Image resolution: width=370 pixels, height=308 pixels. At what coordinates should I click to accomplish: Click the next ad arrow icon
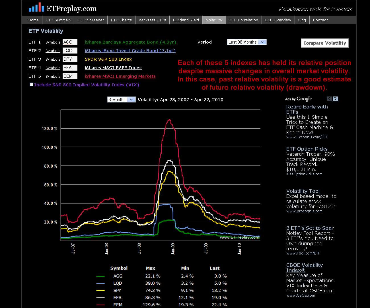coord(336,99)
